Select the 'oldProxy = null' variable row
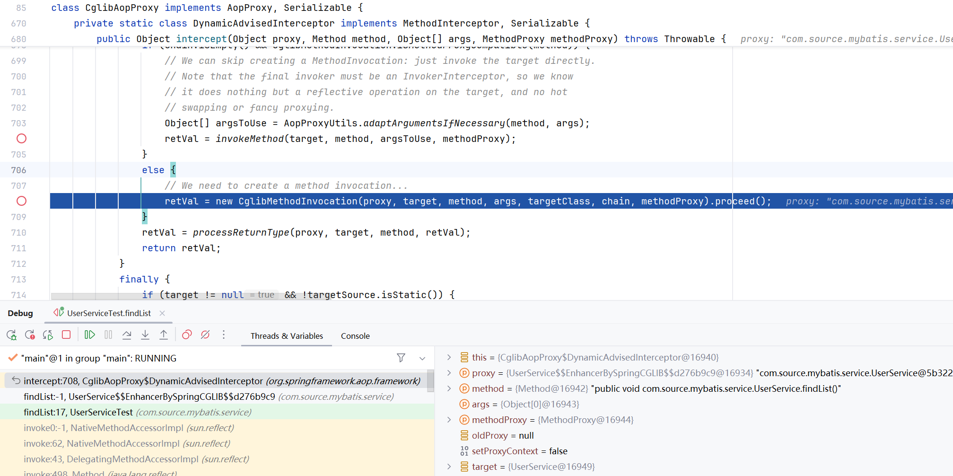Screen dimensions: 953x476 (x=694, y=435)
